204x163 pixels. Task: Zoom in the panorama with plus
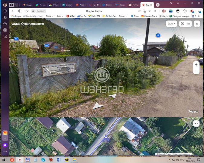click(x=196, y=65)
